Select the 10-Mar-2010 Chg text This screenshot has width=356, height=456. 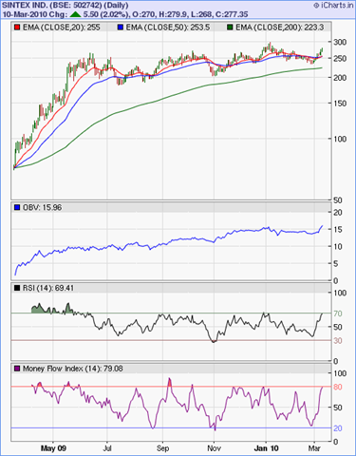pos(35,14)
